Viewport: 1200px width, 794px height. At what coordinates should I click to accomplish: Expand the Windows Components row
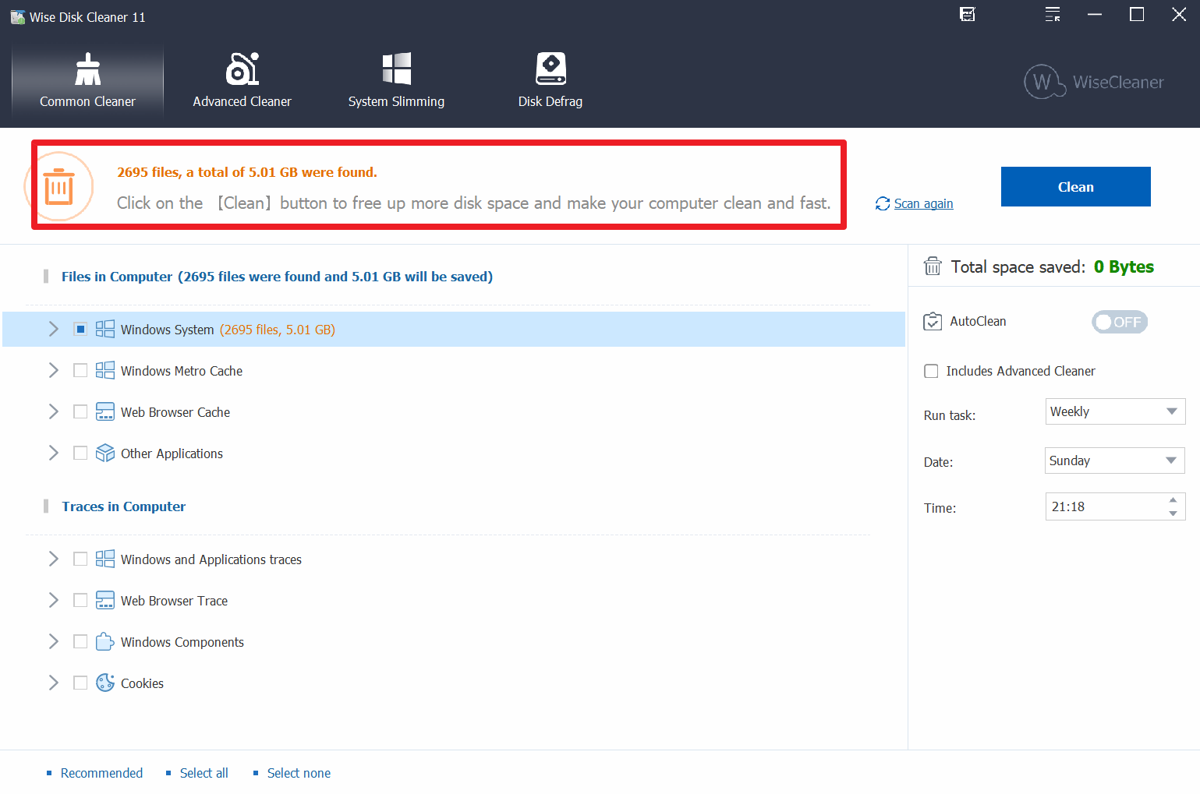[x=53, y=641]
